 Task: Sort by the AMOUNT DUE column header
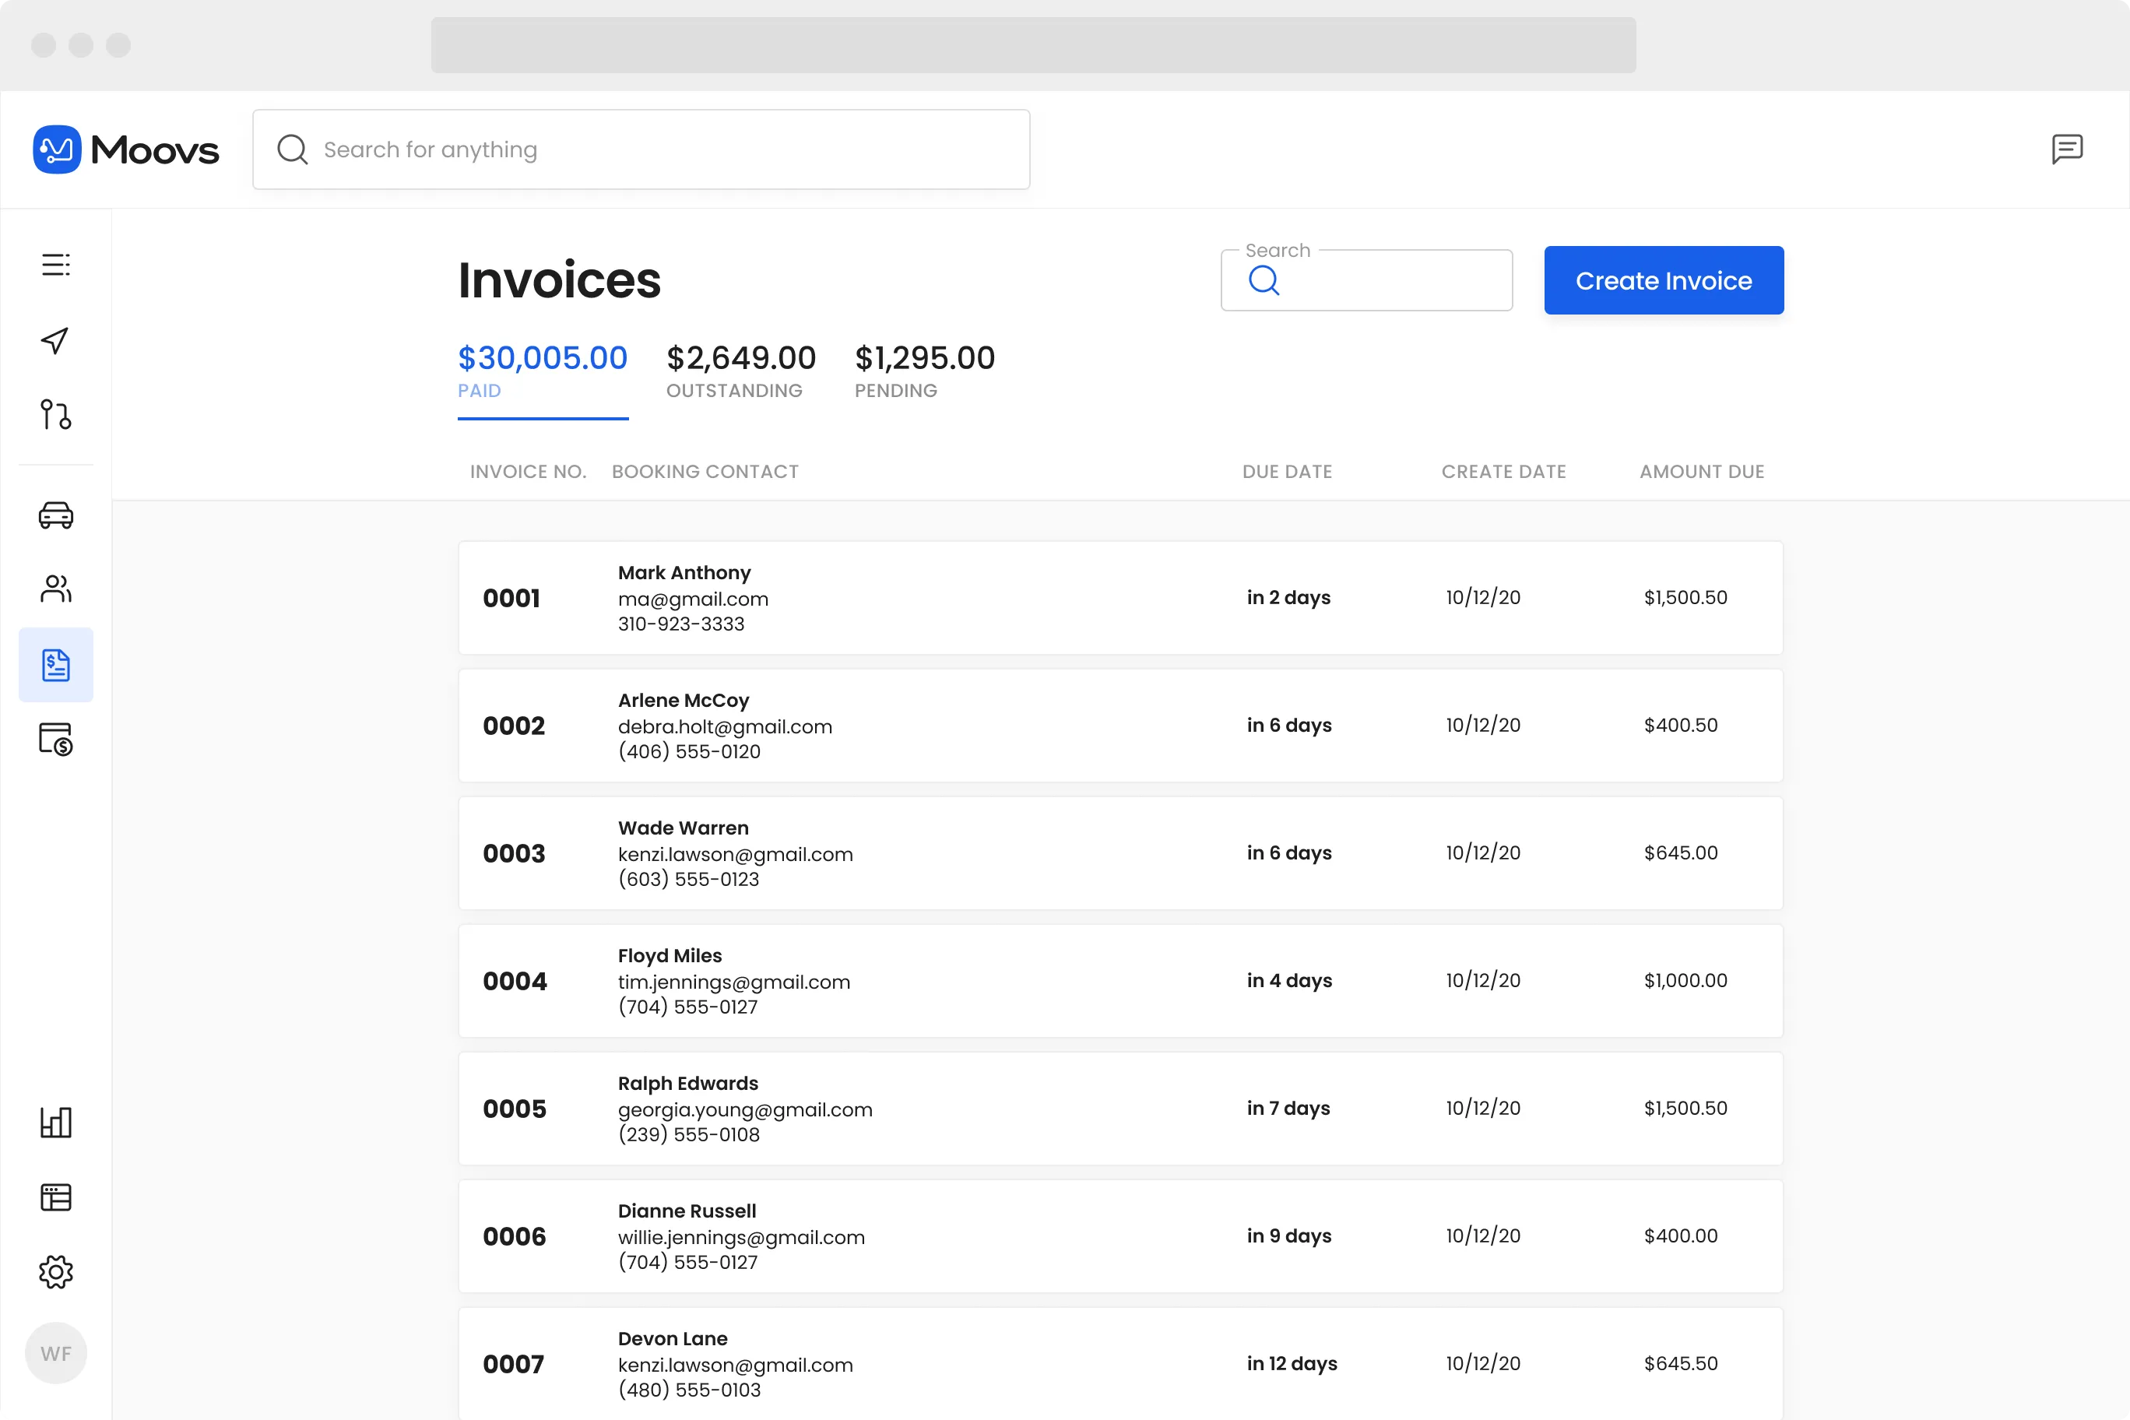[x=1702, y=472]
